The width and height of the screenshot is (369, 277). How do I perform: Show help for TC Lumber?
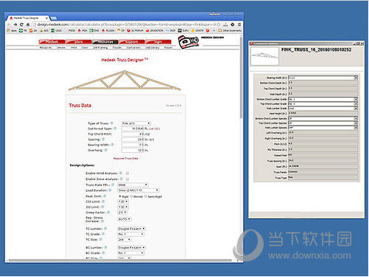coord(105,229)
